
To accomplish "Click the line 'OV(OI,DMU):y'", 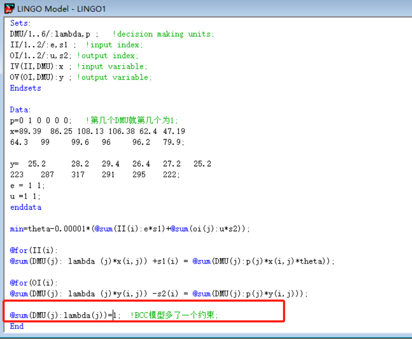I will pos(37,77).
